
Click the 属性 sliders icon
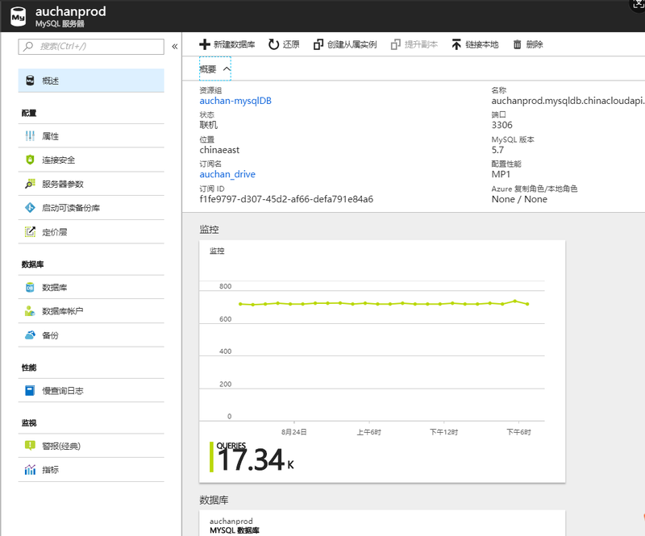click(x=30, y=136)
